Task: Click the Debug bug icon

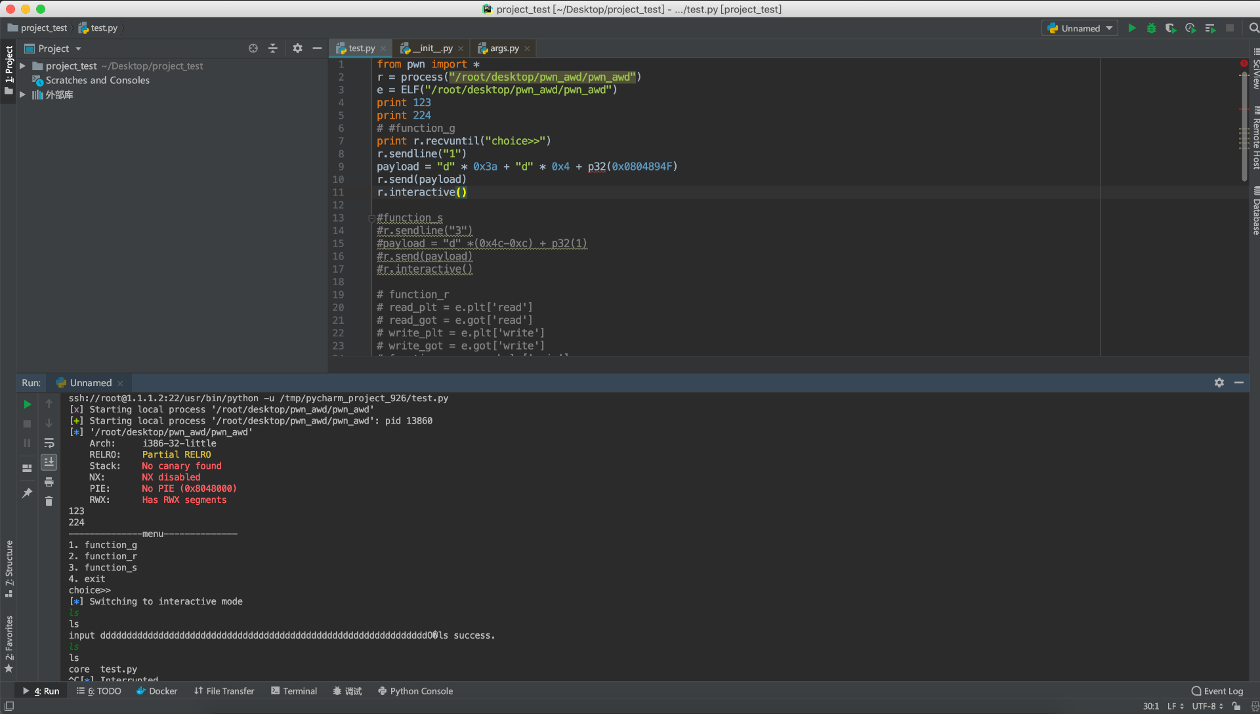Action: click(1151, 28)
